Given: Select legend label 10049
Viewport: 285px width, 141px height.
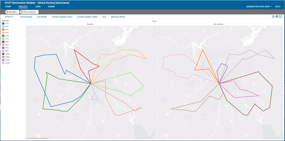Looking at the screenshot, I should click(x=7, y=54).
